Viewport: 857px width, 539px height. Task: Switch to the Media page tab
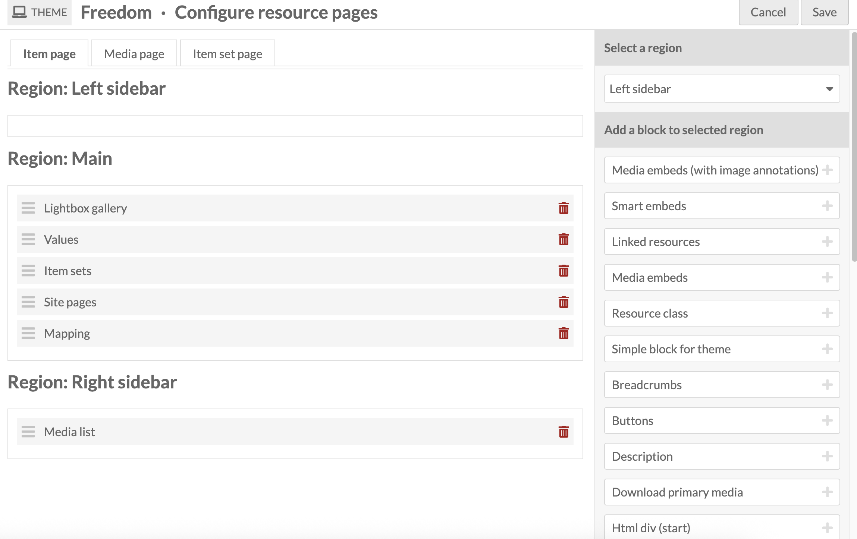[x=134, y=54]
